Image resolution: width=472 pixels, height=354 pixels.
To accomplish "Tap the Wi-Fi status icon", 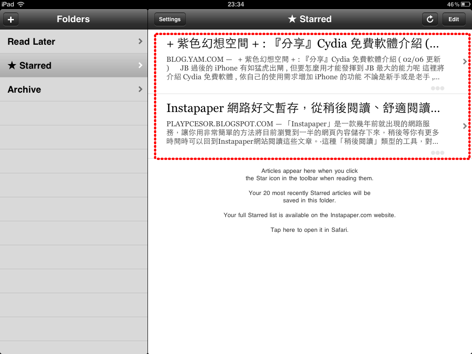I will coord(21,4).
